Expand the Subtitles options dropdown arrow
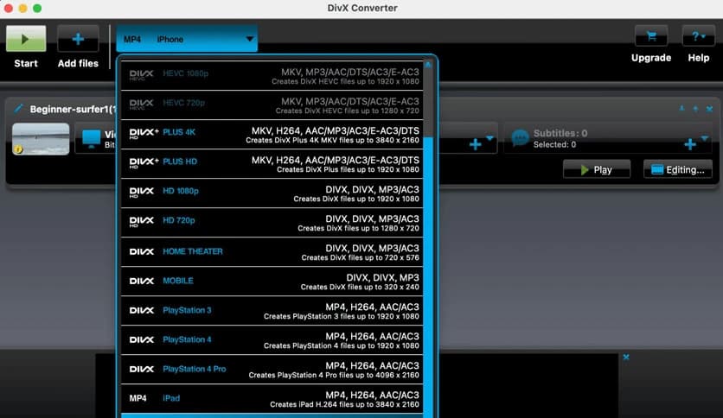This screenshot has height=418, width=723. pyautogui.click(x=706, y=138)
